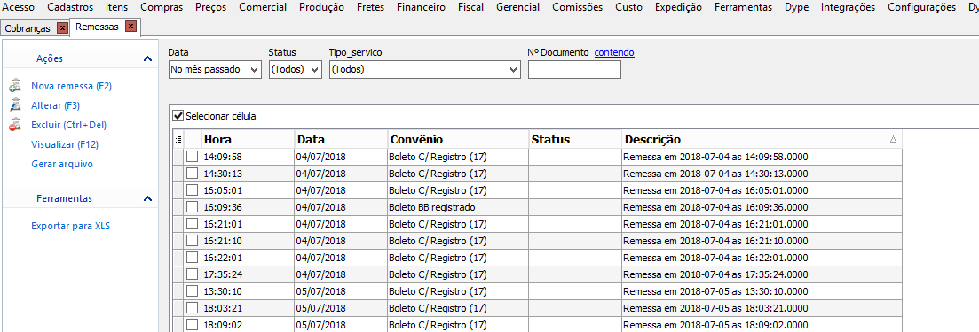
Task: Close the Cobranças tab with its X
Action: click(x=62, y=28)
